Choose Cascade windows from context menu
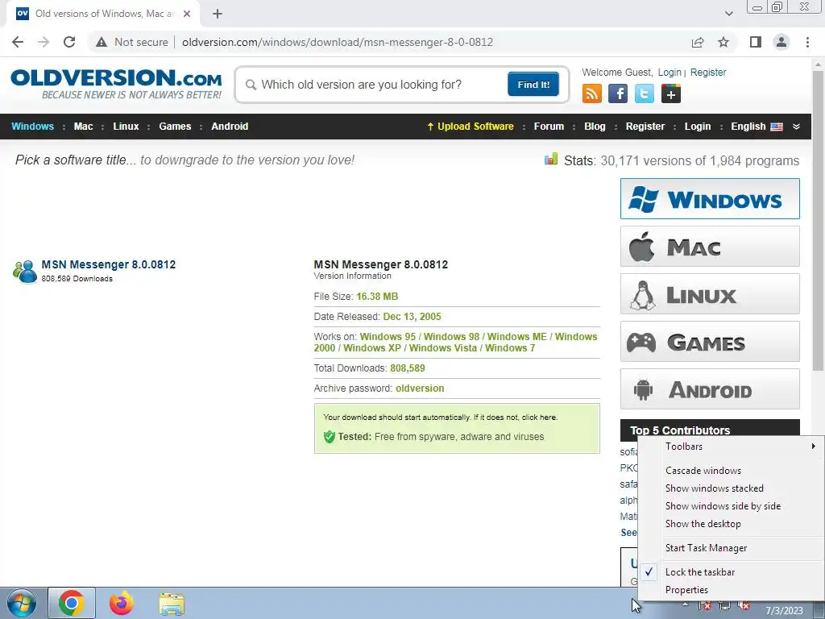 (x=731, y=471)
